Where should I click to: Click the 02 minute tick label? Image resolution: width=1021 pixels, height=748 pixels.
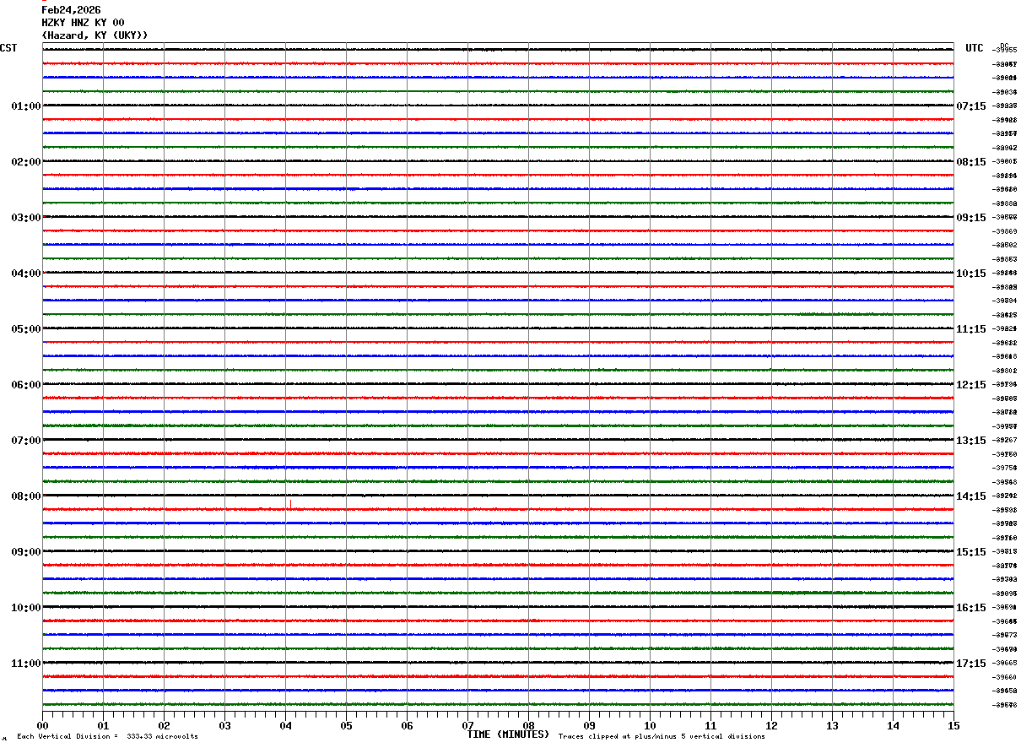coord(164,725)
